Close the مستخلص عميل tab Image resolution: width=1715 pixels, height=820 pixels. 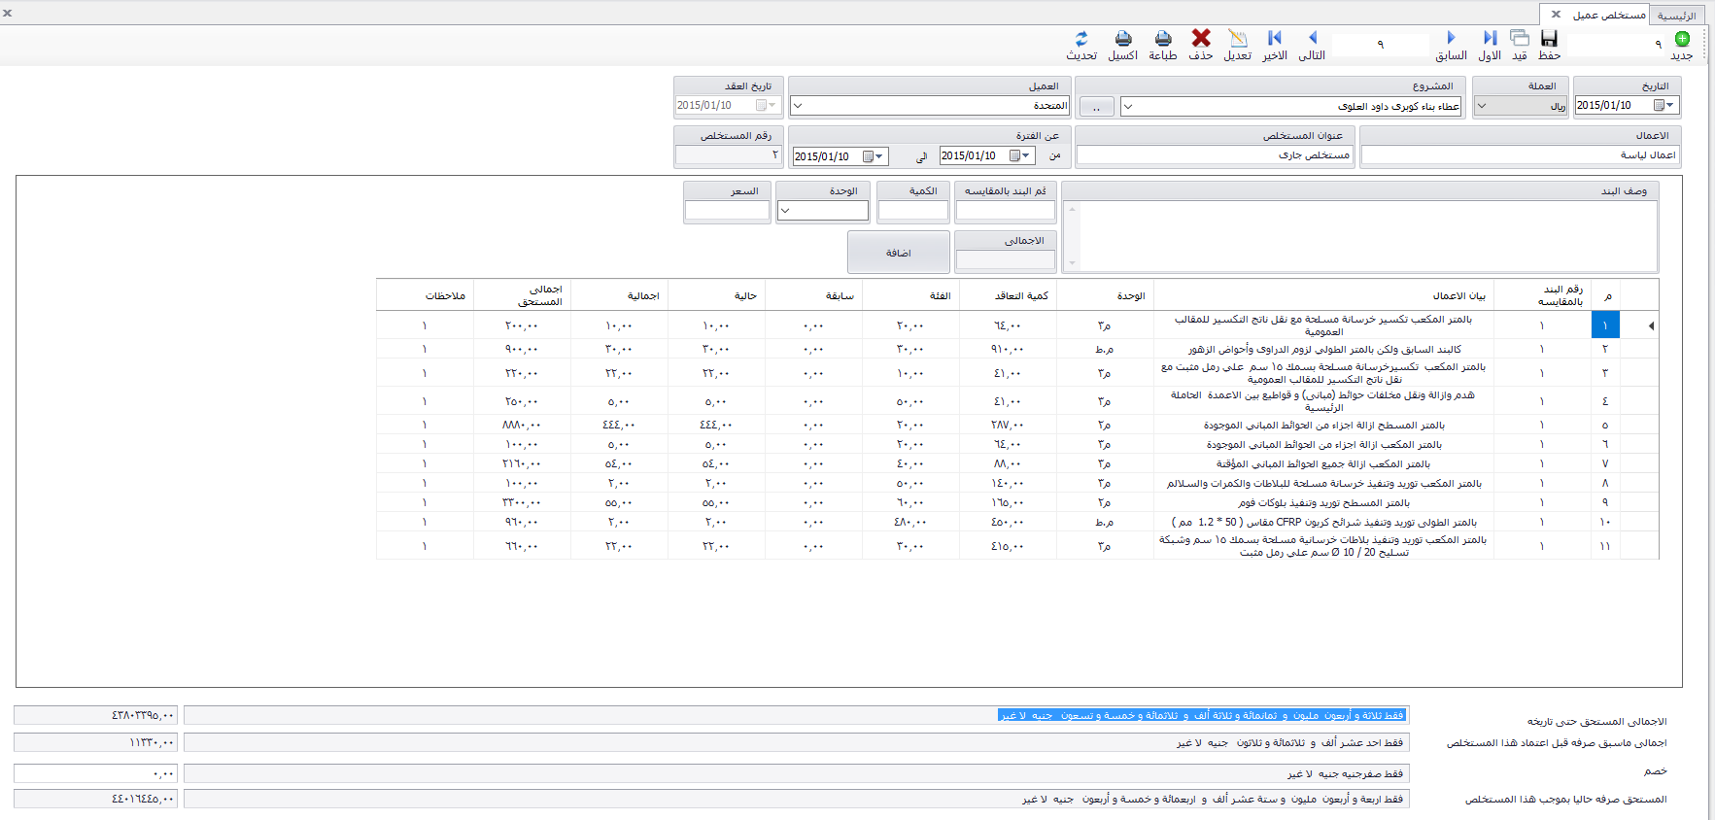(1556, 15)
